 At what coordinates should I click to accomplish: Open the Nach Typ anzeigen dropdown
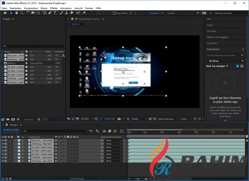point(217,66)
